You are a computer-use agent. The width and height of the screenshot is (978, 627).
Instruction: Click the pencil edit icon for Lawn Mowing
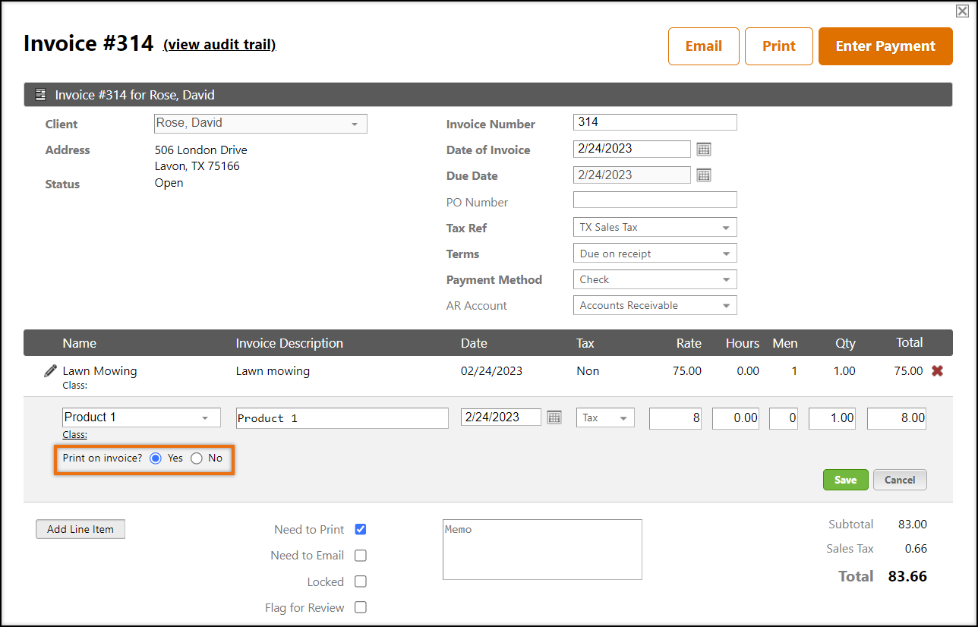[50, 371]
